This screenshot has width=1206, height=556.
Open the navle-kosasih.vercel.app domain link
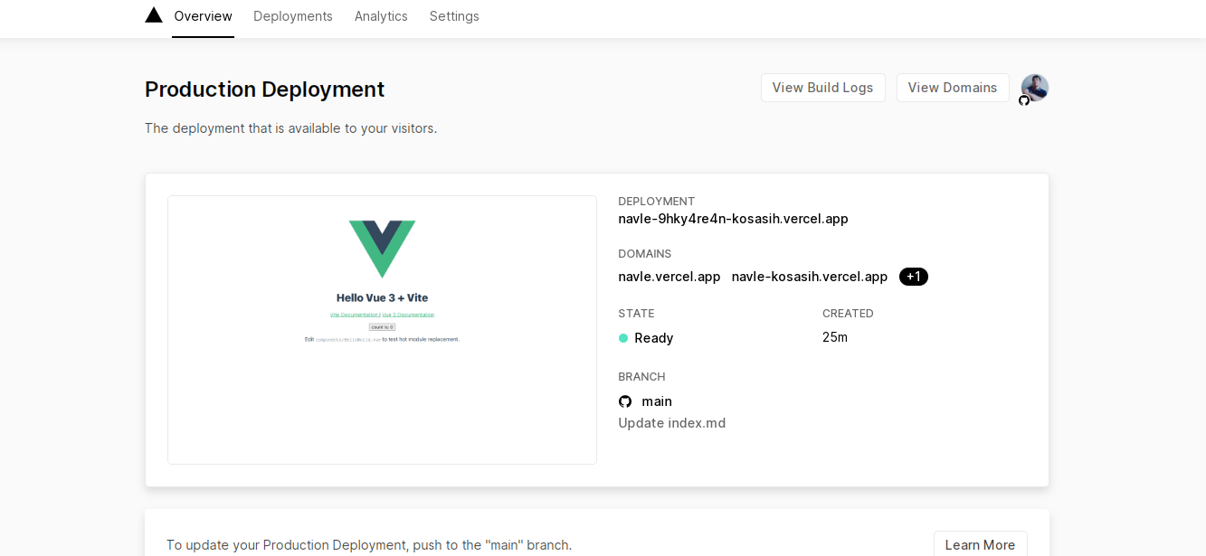pos(810,277)
